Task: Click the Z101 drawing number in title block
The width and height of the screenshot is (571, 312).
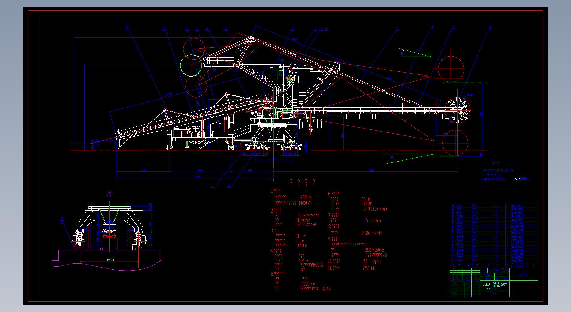Action: click(x=523, y=274)
